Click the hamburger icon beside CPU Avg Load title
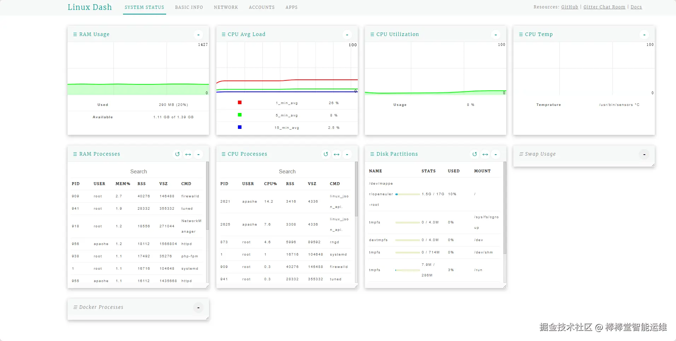 (x=223, y=34)
